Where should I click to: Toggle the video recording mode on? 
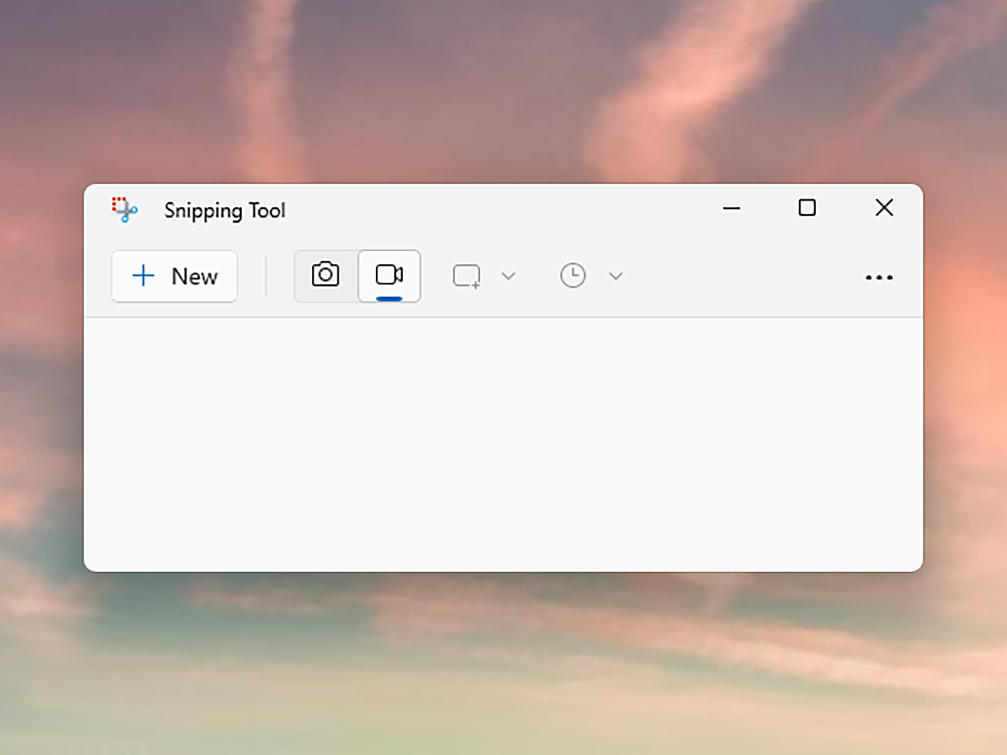point(389,275)
